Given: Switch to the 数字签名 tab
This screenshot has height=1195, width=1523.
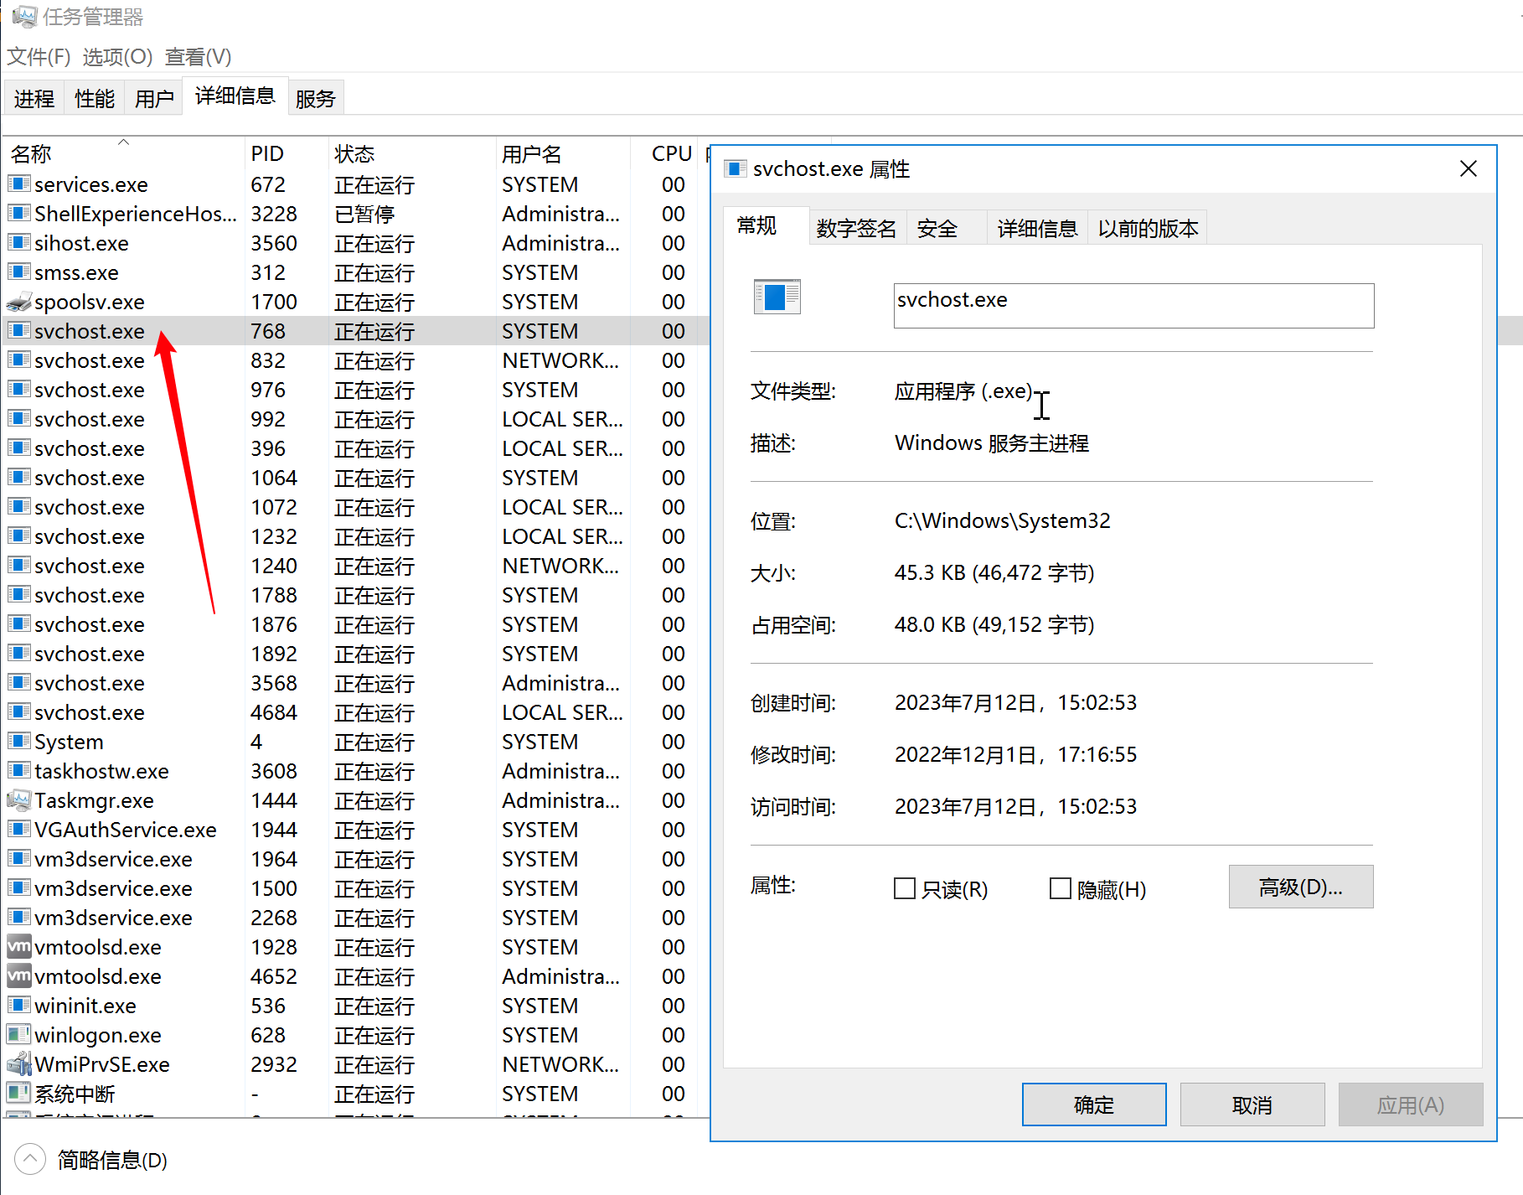Looking at the screenshot, I should point(856,229).
